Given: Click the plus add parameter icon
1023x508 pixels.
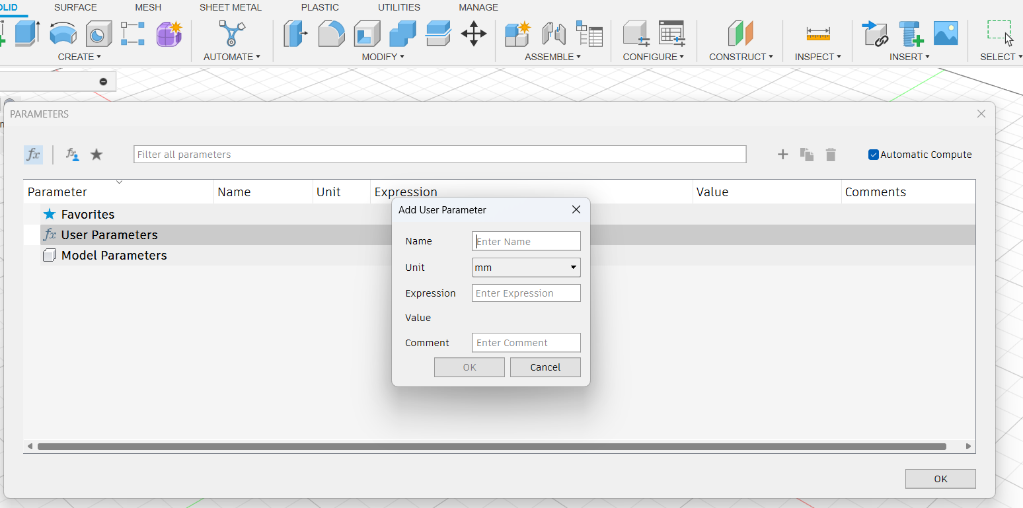Looking at the screenshot, I should pos(782,155).
